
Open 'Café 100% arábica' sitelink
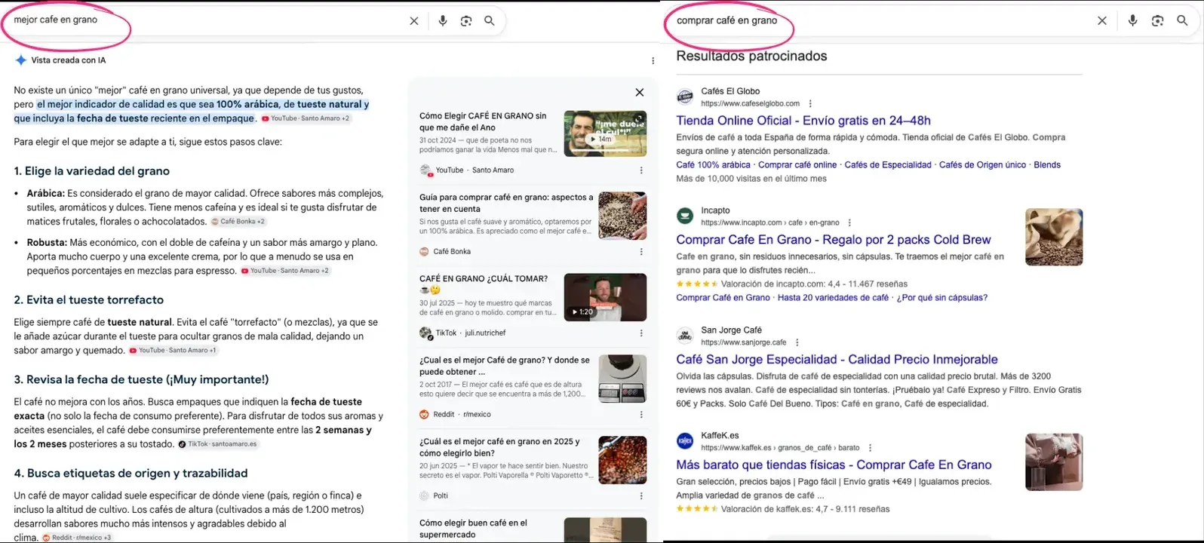[713, 165]
